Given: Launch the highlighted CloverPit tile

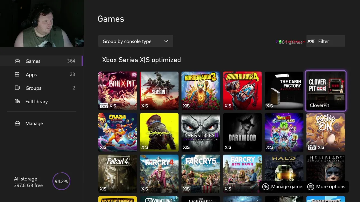Looking at the screenshot, I should 326,91.
